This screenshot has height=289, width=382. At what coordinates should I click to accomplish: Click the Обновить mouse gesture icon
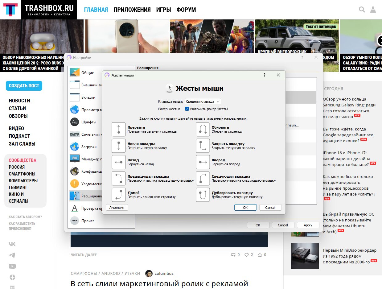click(x=203, y=129)
